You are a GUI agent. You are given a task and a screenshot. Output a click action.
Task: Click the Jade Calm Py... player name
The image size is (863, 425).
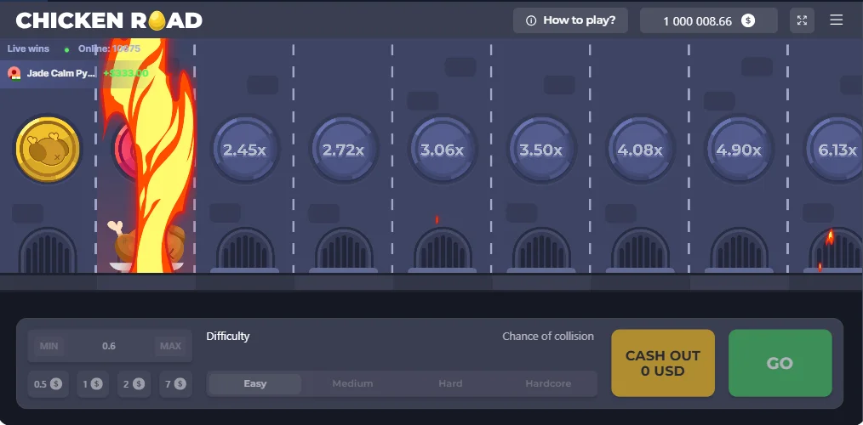coord(61,73)
